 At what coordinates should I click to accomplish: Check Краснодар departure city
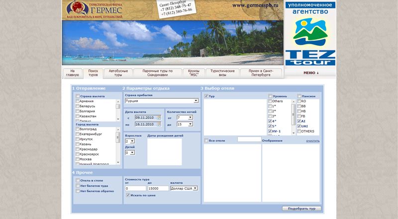coord(78,149)
